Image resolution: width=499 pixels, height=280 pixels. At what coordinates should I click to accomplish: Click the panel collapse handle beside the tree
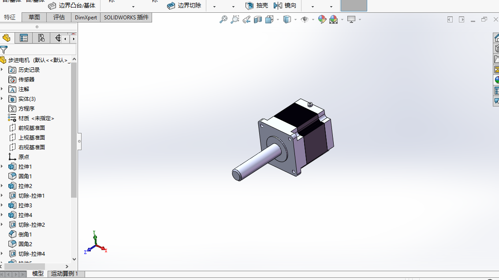point(79,141)
